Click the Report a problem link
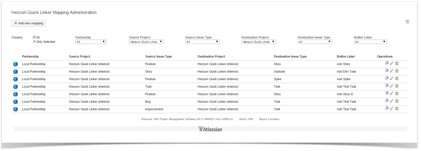This screenshot has height=151, width=421. (269, 119)
